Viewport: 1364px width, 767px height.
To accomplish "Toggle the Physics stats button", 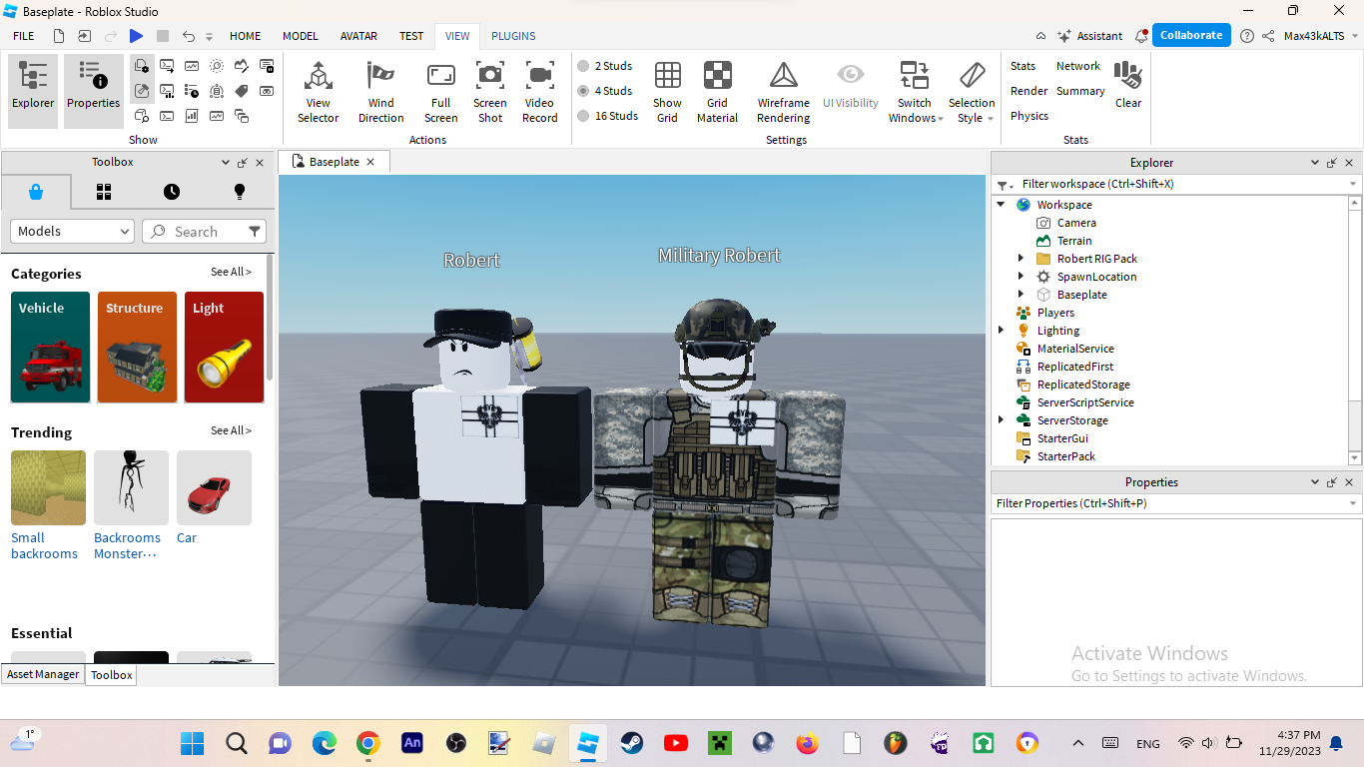I will 1029,116.
